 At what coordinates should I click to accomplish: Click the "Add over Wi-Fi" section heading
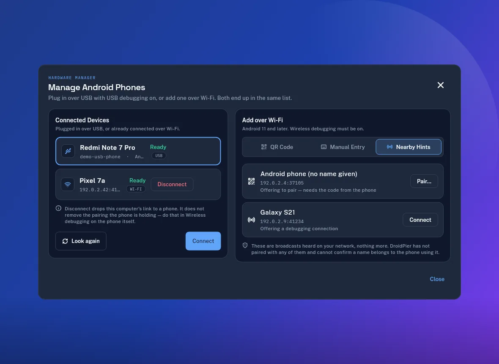[263, 120]
